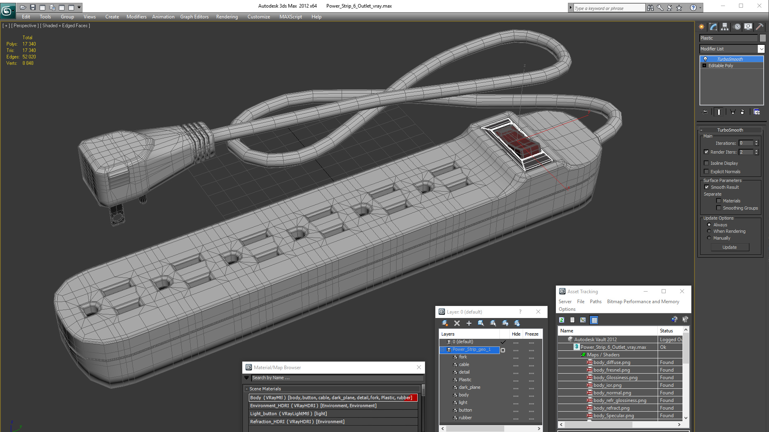Select When Rendering update option
Image resolution: width=769 pixels, height=432 pixels.
tap(709, 231)
